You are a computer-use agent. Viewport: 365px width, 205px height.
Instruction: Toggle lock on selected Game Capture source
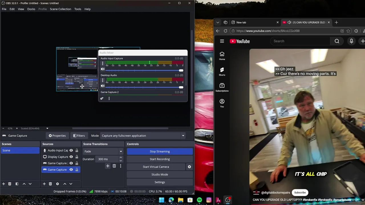[77, 170]
